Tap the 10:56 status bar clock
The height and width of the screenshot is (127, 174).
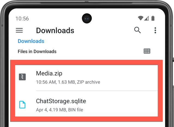click(x=22, y=19)
